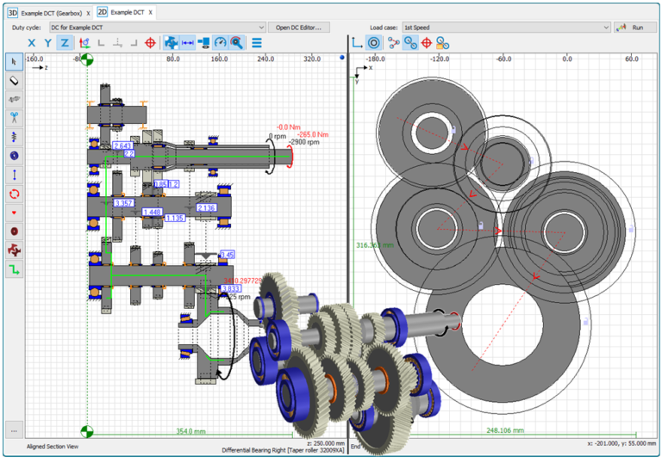Click the red crosshair icon in right toolbar
The width and height of the screenshot is (662, 475).
(x=426, y=42)
